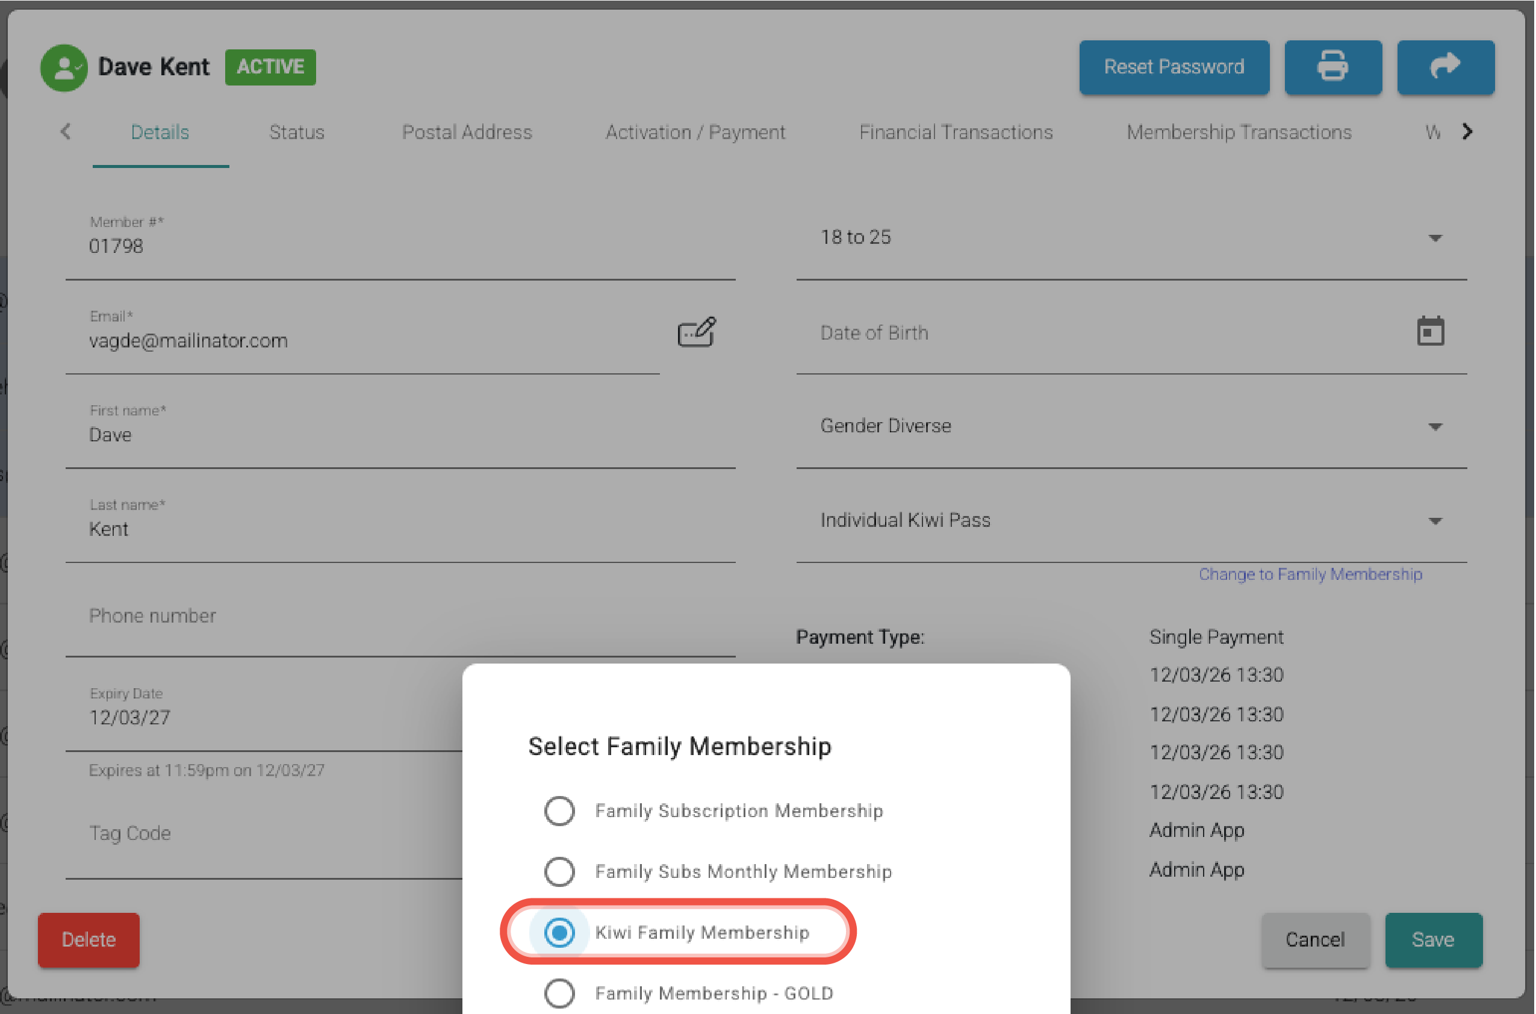Choose Kiwi Family Membership radio button

tap(559, 933)
